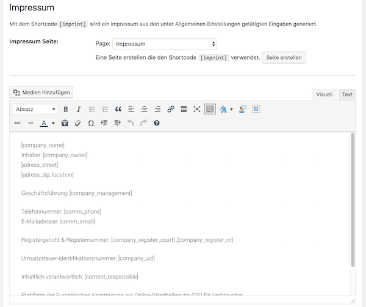366x307 pixels.
Task: Insert or edit a link
Action: 171,109
